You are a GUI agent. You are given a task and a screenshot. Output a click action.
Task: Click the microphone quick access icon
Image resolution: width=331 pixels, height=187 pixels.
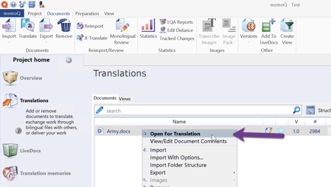41,4
